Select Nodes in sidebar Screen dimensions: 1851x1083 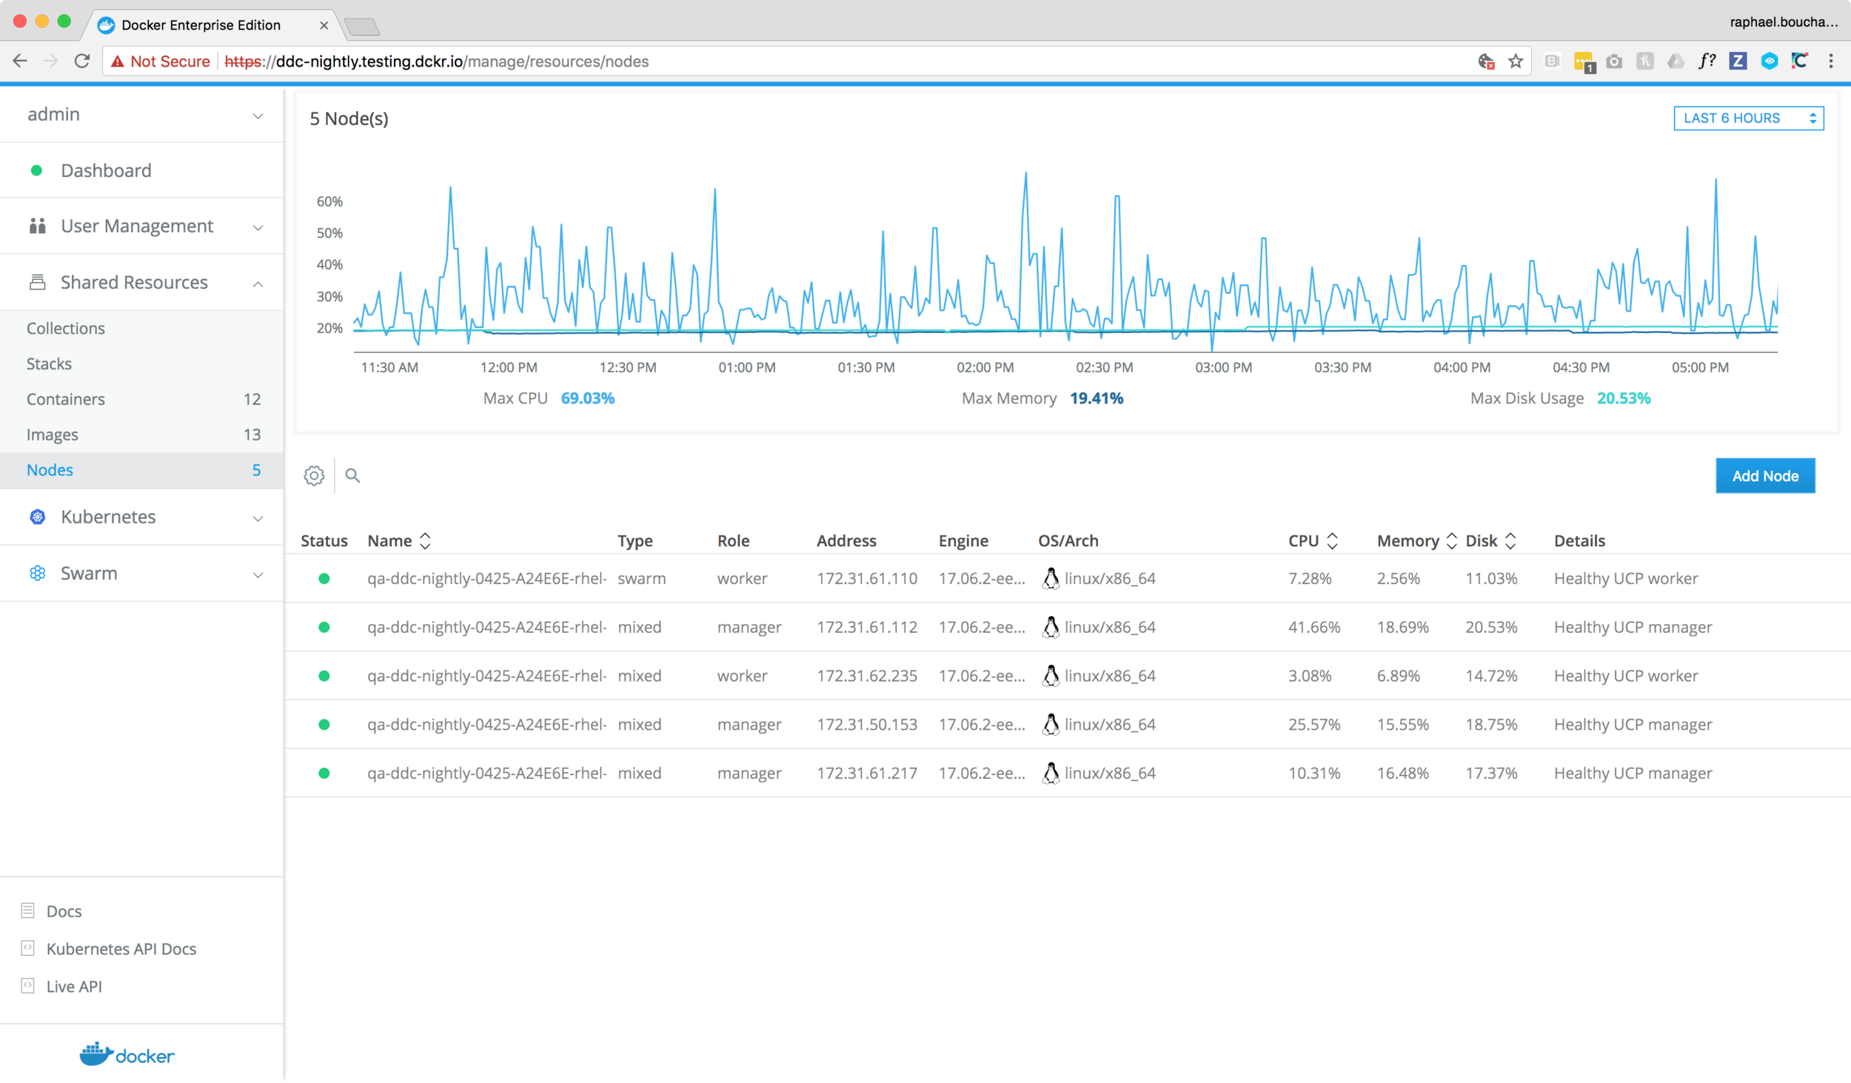141,470
